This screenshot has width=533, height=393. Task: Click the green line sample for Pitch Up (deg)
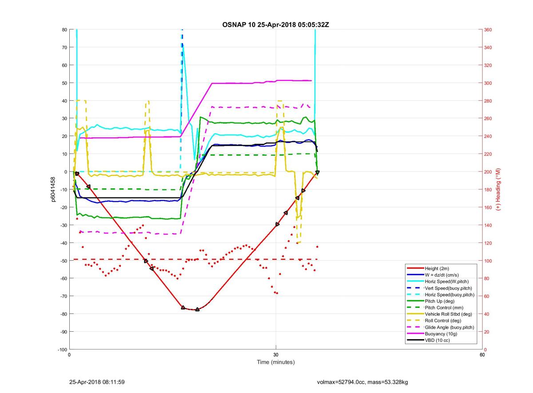click(415, 302)
